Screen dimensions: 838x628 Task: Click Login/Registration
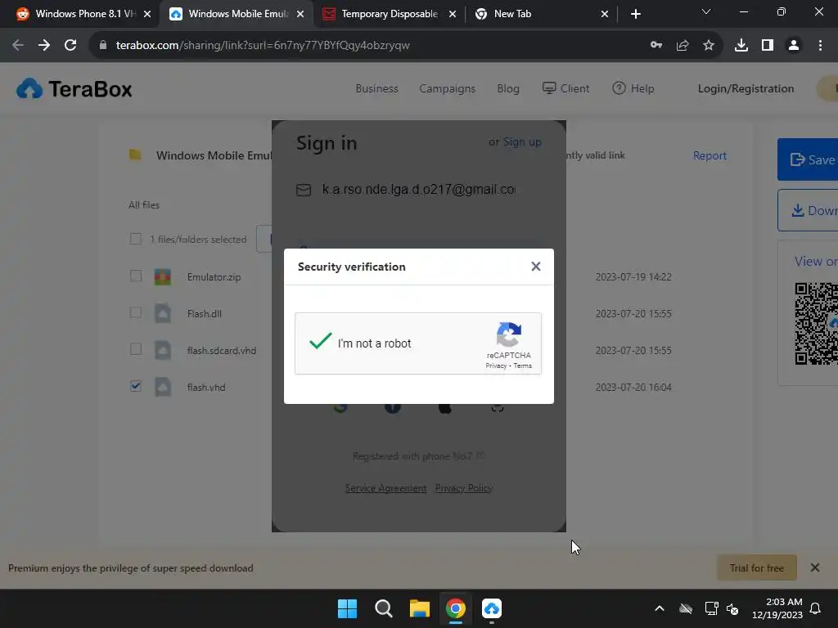(746, 88)
